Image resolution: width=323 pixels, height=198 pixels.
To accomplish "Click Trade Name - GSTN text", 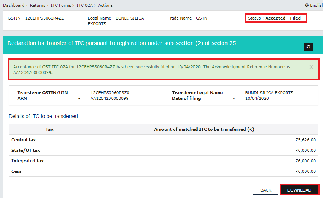I will (187, 18).
